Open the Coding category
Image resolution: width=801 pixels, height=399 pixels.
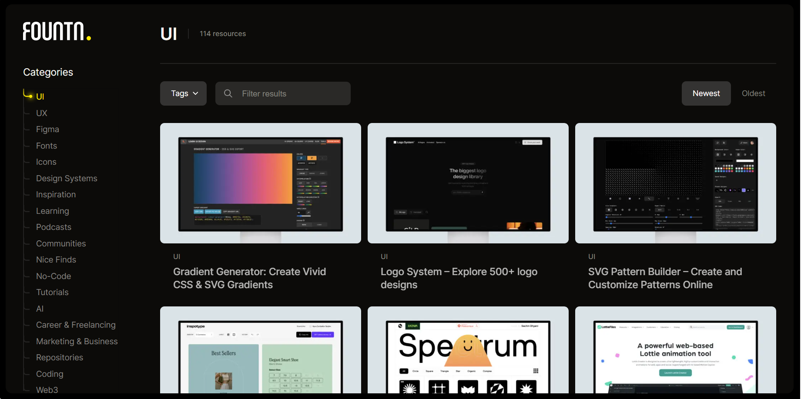point(50,374)
